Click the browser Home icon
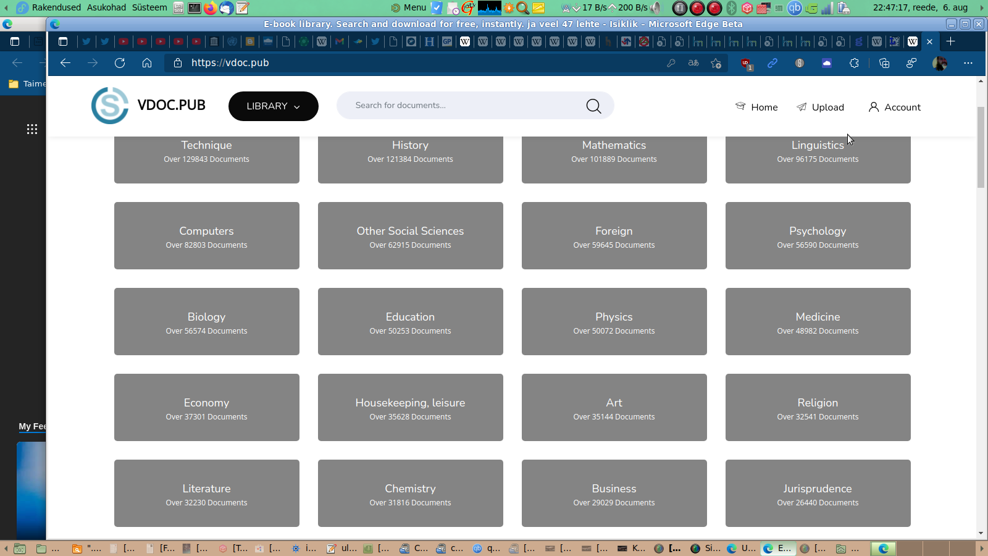 coord(147,63)
